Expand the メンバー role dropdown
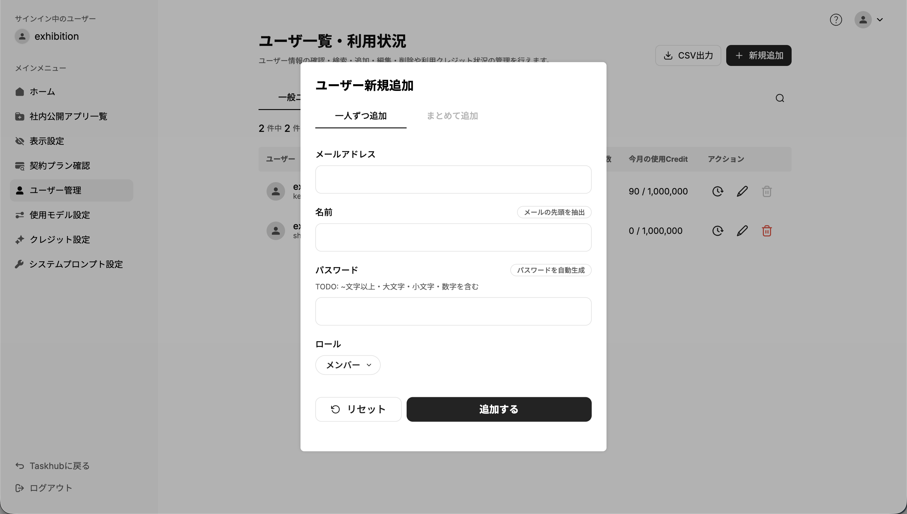This screenshot has width=907, height=514. pos(348,365)
